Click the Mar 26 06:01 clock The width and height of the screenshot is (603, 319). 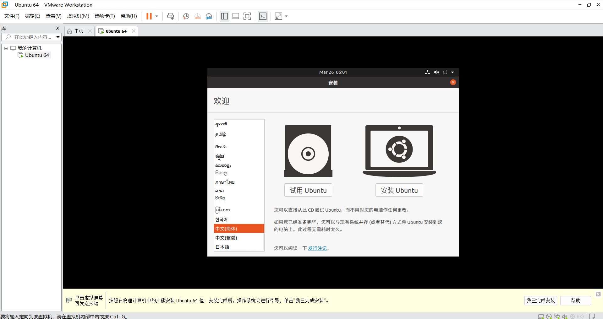pos(333,72)
